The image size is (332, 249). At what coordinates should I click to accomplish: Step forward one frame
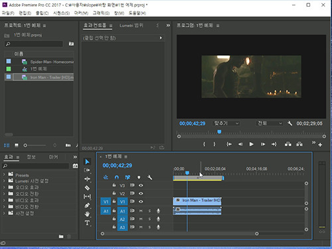(263, 144)
